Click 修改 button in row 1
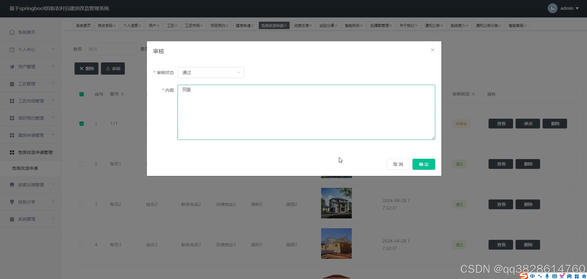Viewport: 587px width, 279px height. point(528,124)
